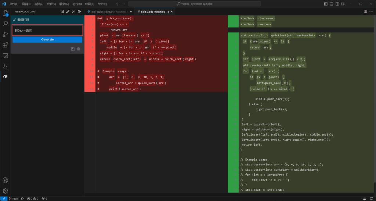Open the Extensions view
Screen dimensions: 376x201
pos(5,45)
